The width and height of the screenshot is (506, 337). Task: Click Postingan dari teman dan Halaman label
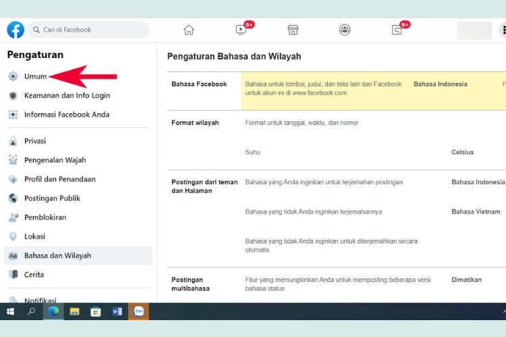point(204,187)
